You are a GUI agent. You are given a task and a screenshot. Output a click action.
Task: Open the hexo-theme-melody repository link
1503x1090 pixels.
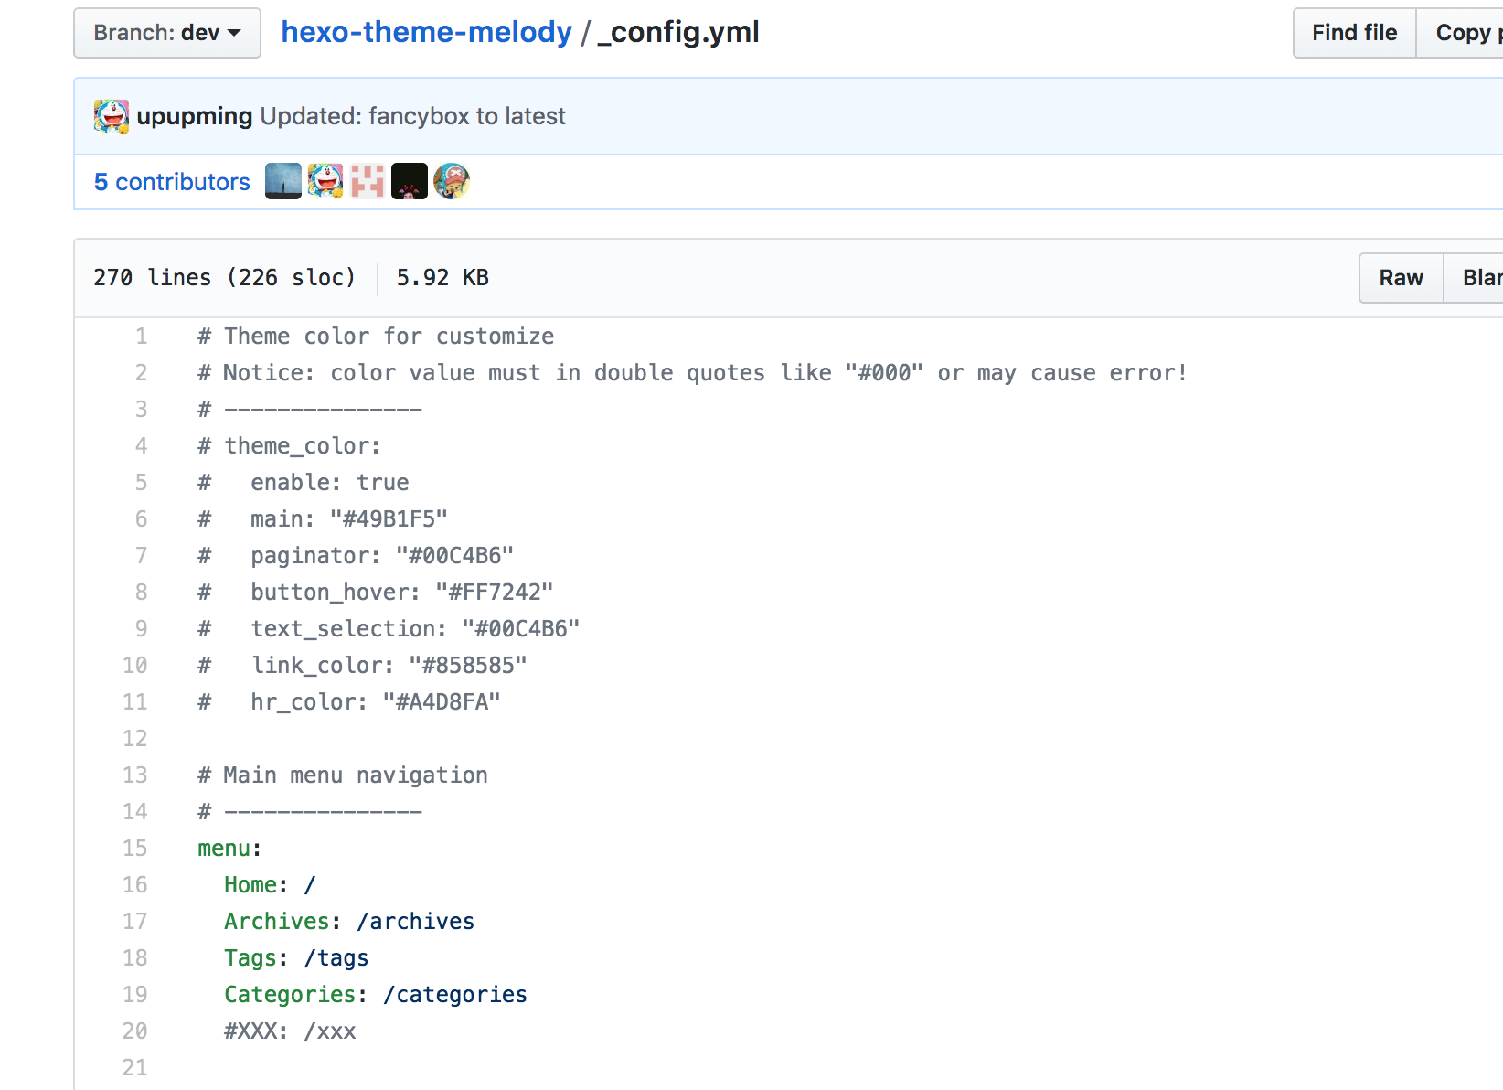click(x=426, y=32)
